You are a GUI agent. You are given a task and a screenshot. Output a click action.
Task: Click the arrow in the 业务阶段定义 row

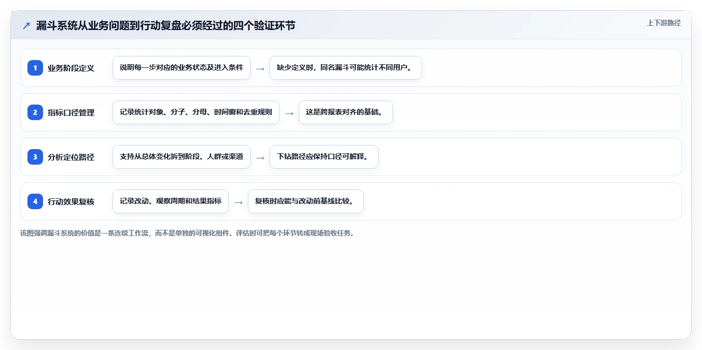(x=260, y=68)
